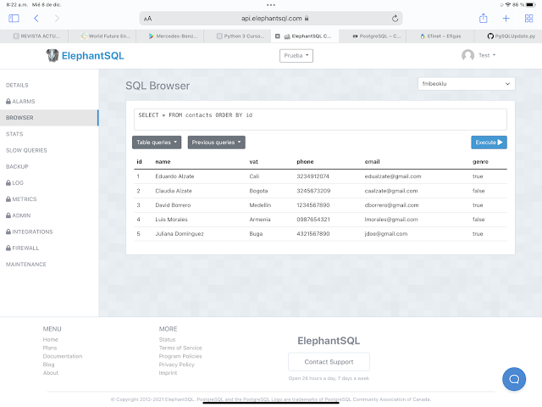Follow the Home footer link
This screenshot has height=407, width=542.
coord(51,339)
